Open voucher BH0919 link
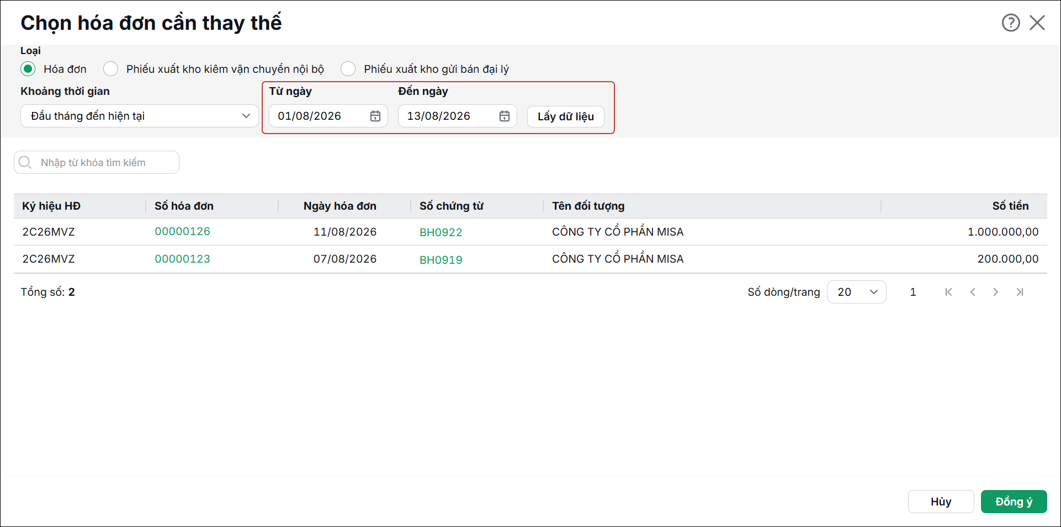 click(x=441, y=260)
